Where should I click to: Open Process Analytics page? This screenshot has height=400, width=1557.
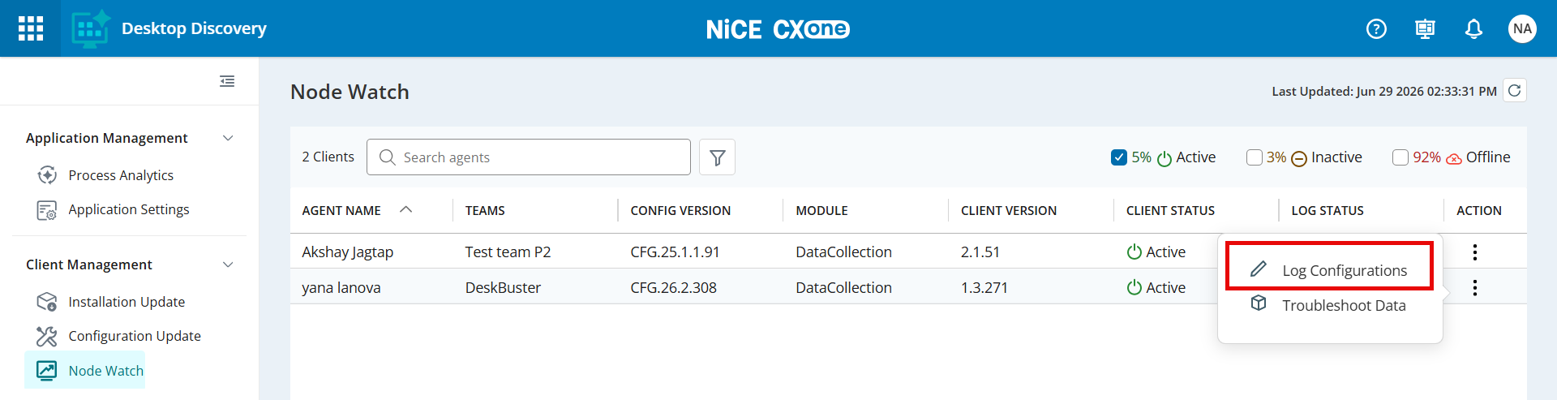[121, 175]
